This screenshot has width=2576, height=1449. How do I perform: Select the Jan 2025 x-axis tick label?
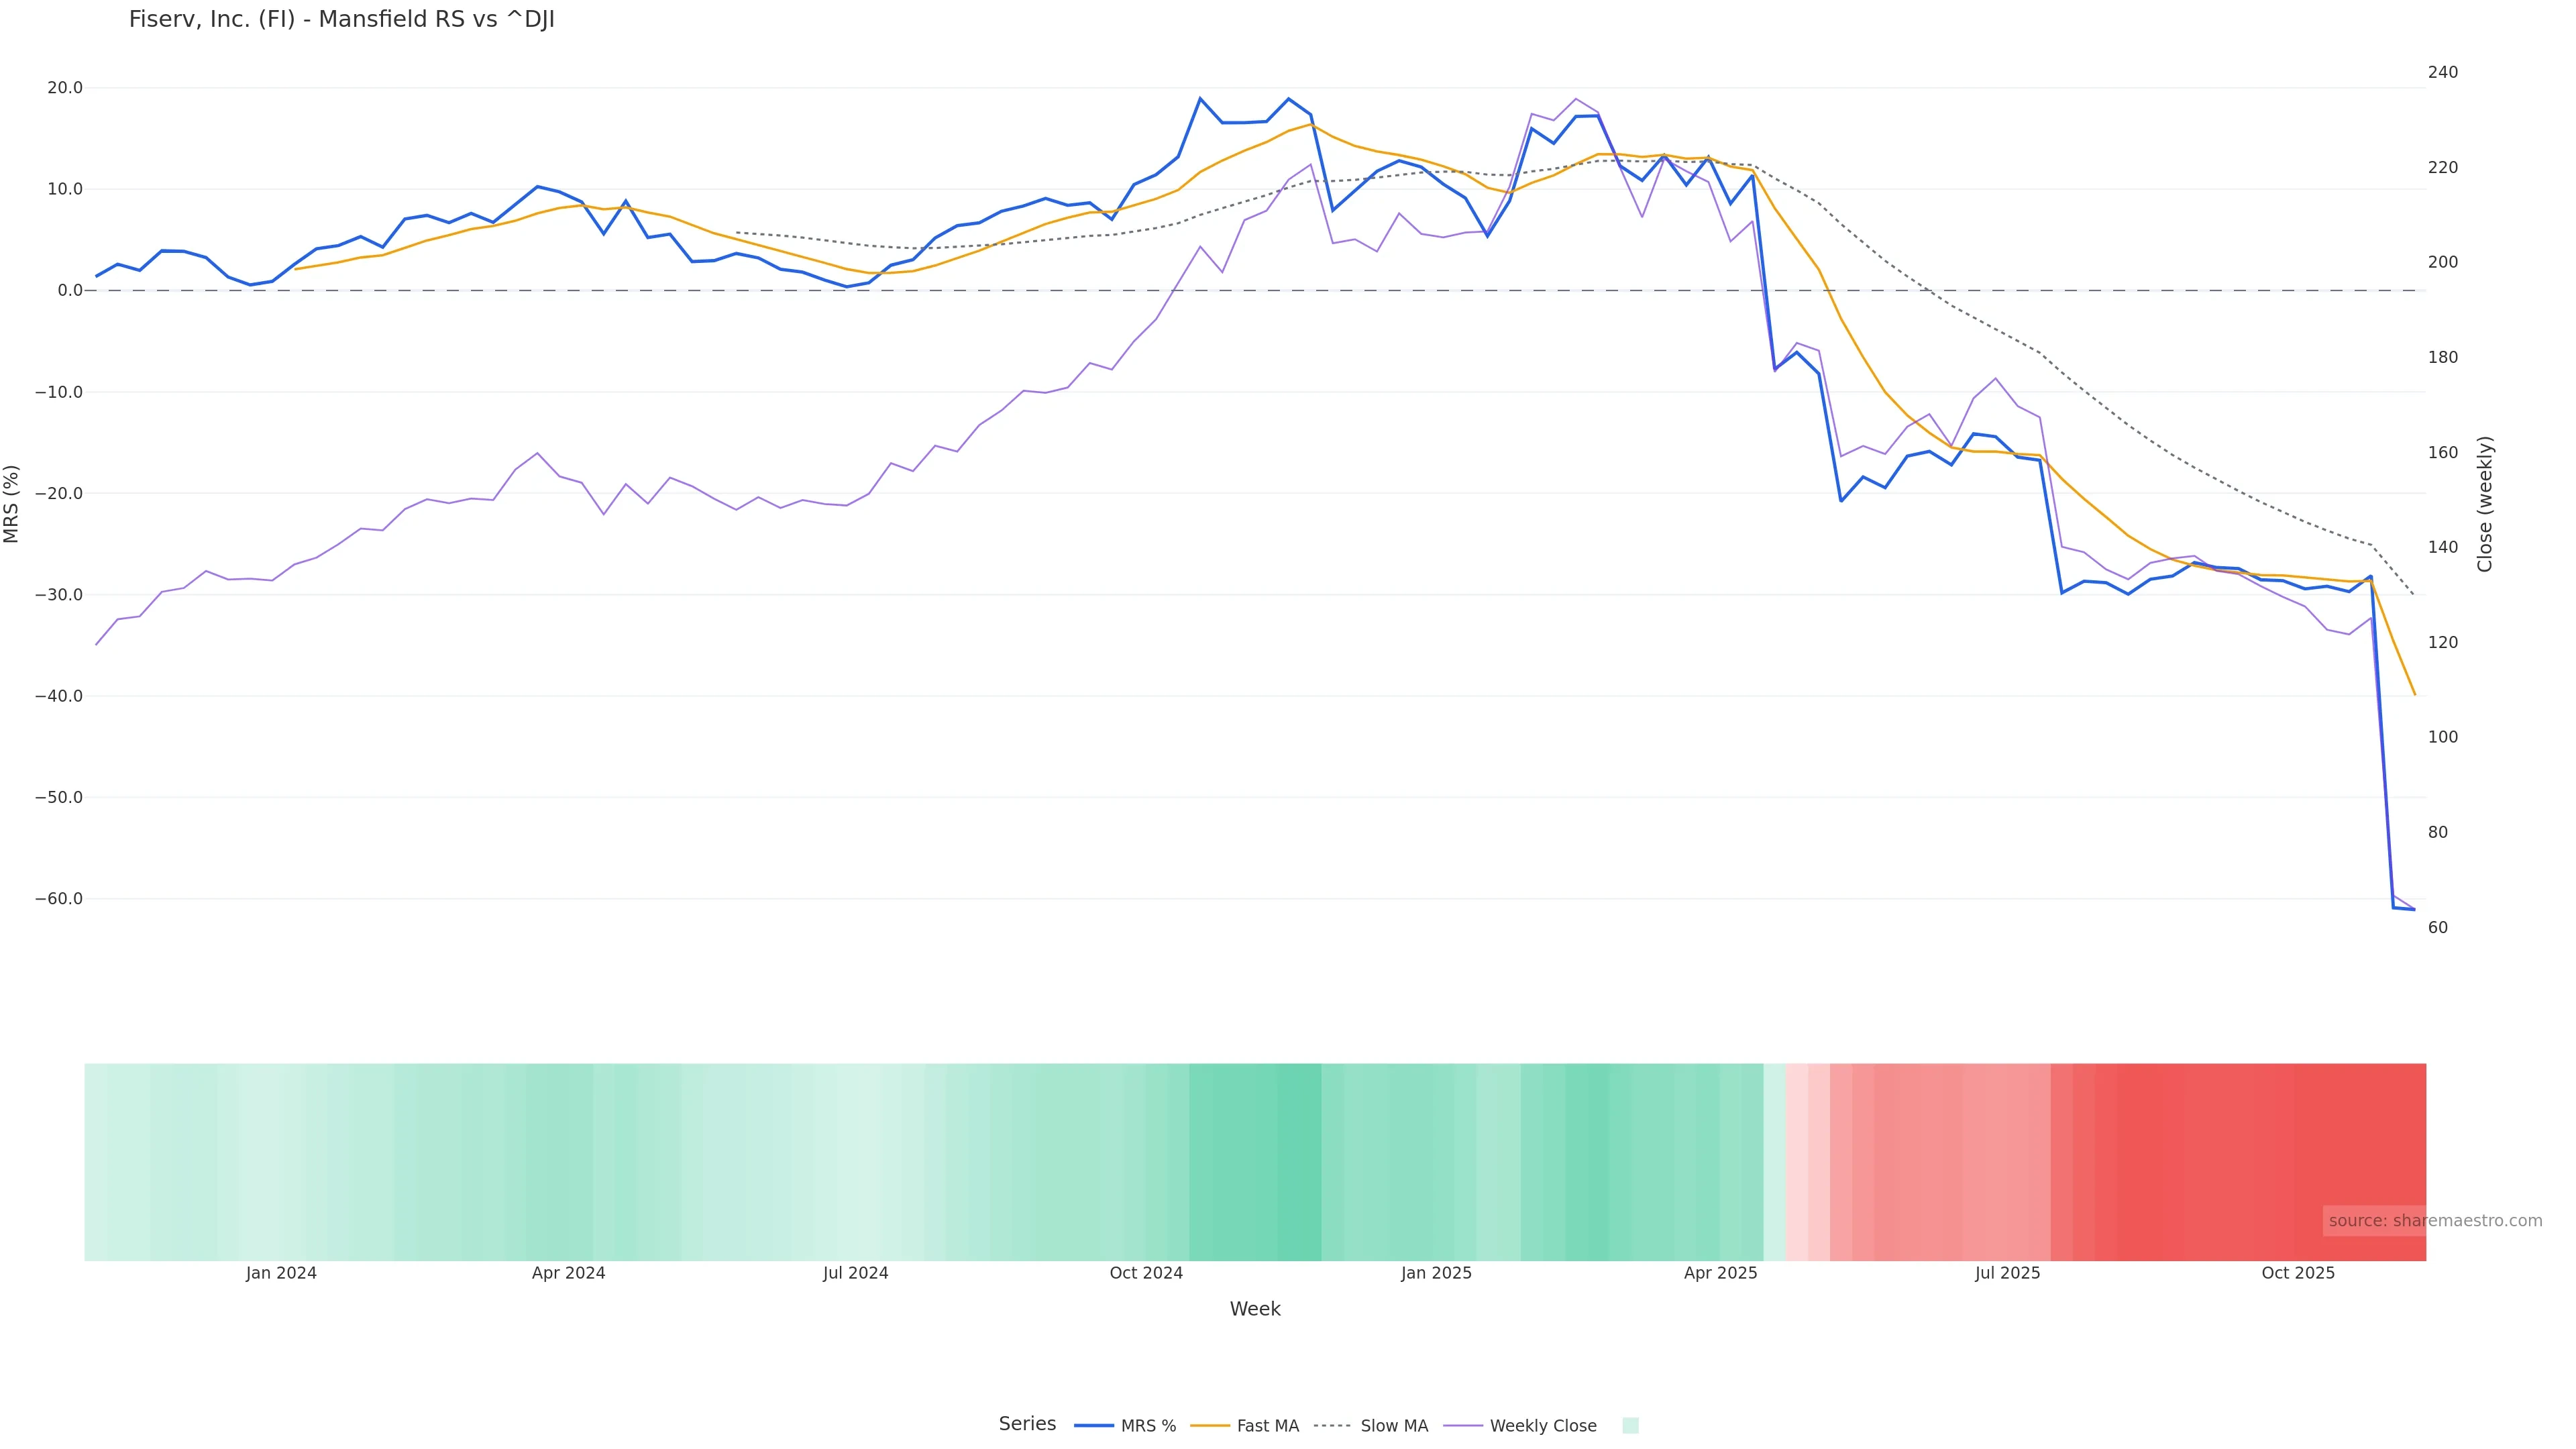(1436, 1274)
